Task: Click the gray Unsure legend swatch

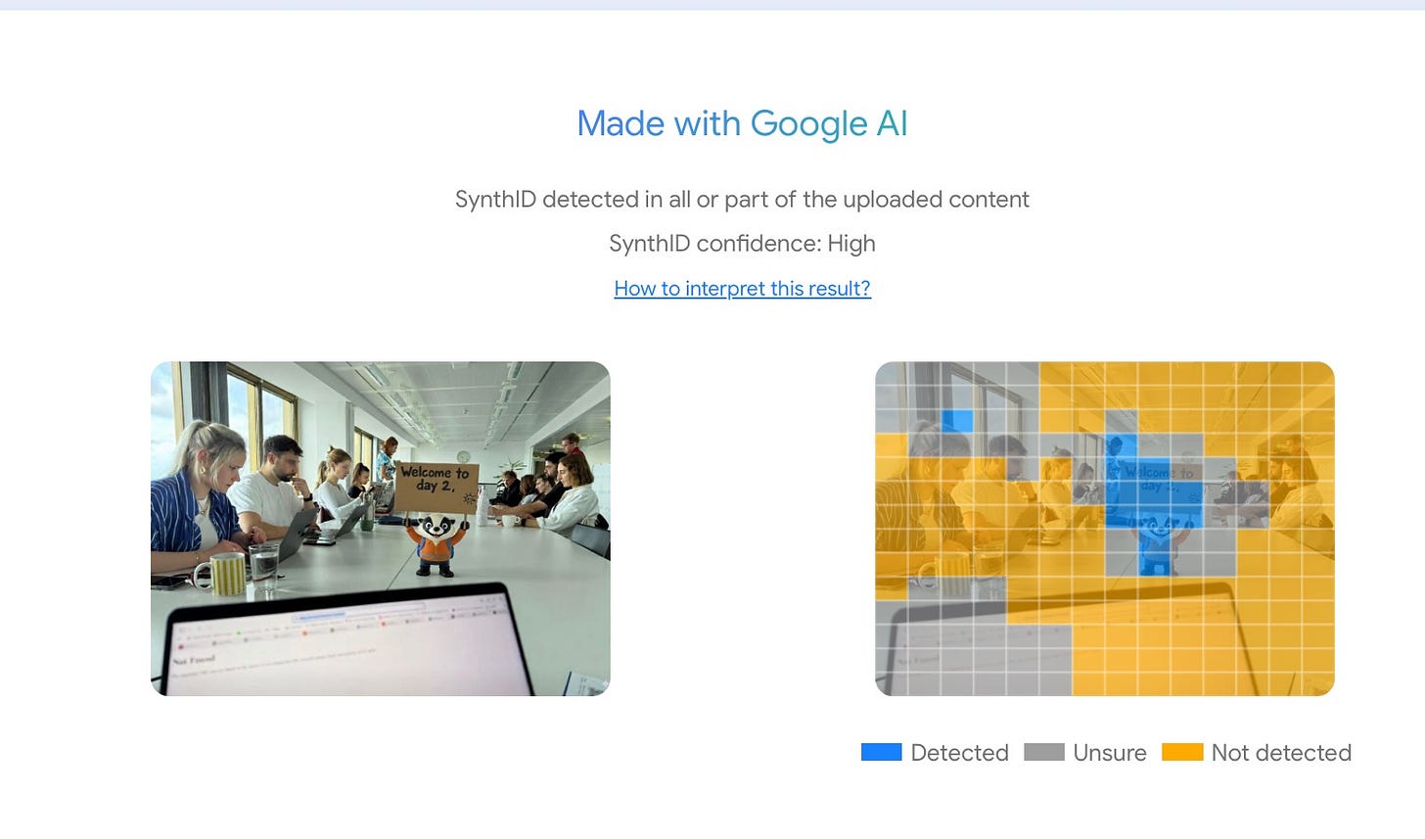Action: pyautogui.click(x=1043, y=752)
